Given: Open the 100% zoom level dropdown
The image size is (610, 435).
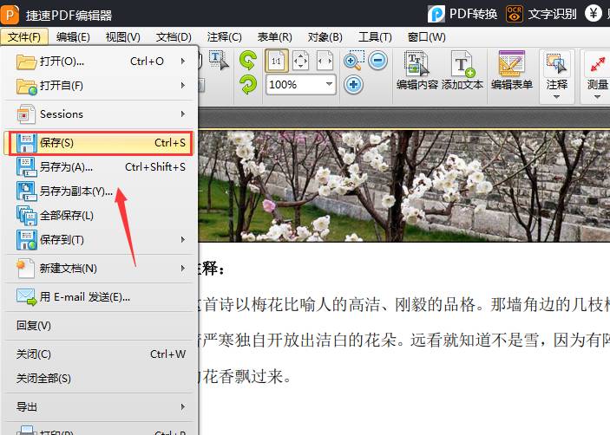Looking at the screenshot, I should (329, 84).
